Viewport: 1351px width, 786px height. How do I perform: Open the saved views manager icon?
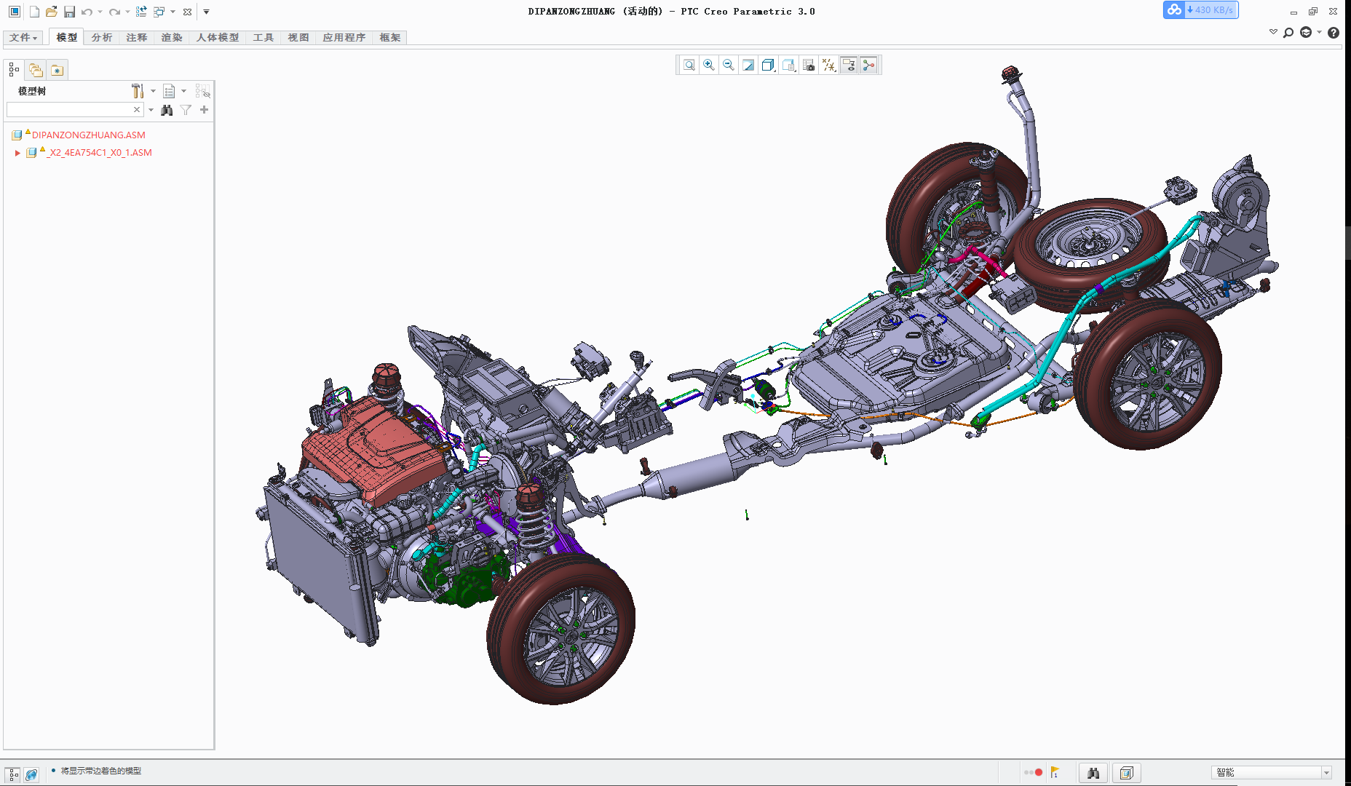(788, 65)
